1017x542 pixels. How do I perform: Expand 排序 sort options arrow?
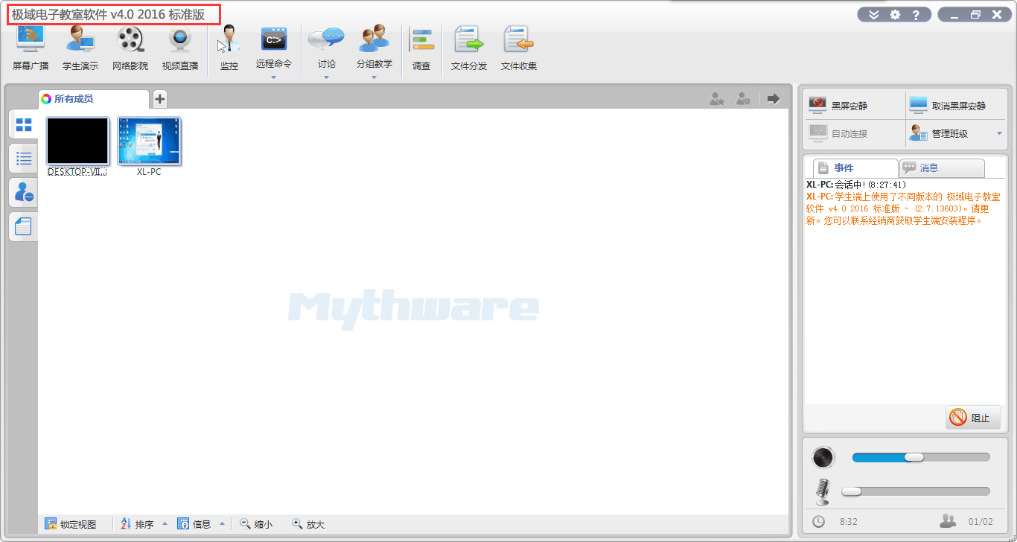click(165, 524)
